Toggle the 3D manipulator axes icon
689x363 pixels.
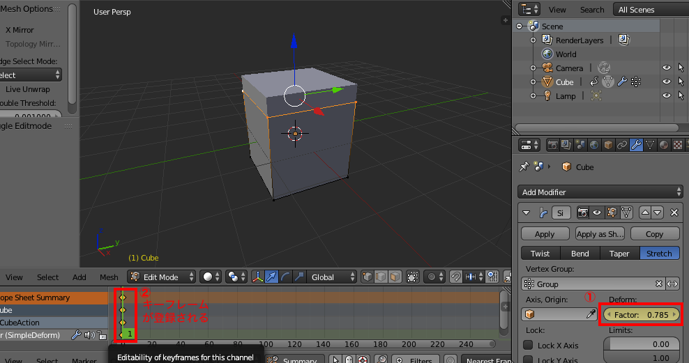pyautogui.click(x=257, y=277)
